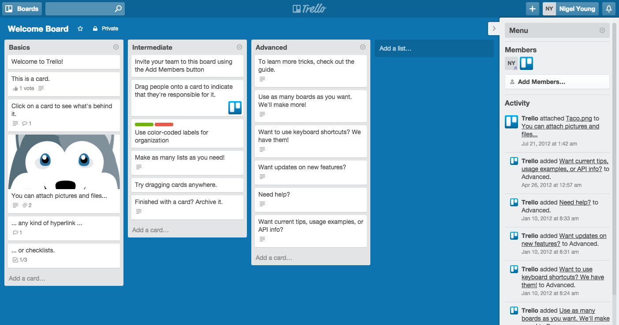Open the notifications bell icon

(x=609, y=9)
